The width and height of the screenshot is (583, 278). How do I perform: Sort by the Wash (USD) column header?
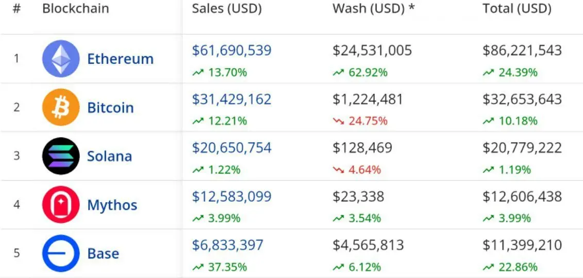(373, 9)
